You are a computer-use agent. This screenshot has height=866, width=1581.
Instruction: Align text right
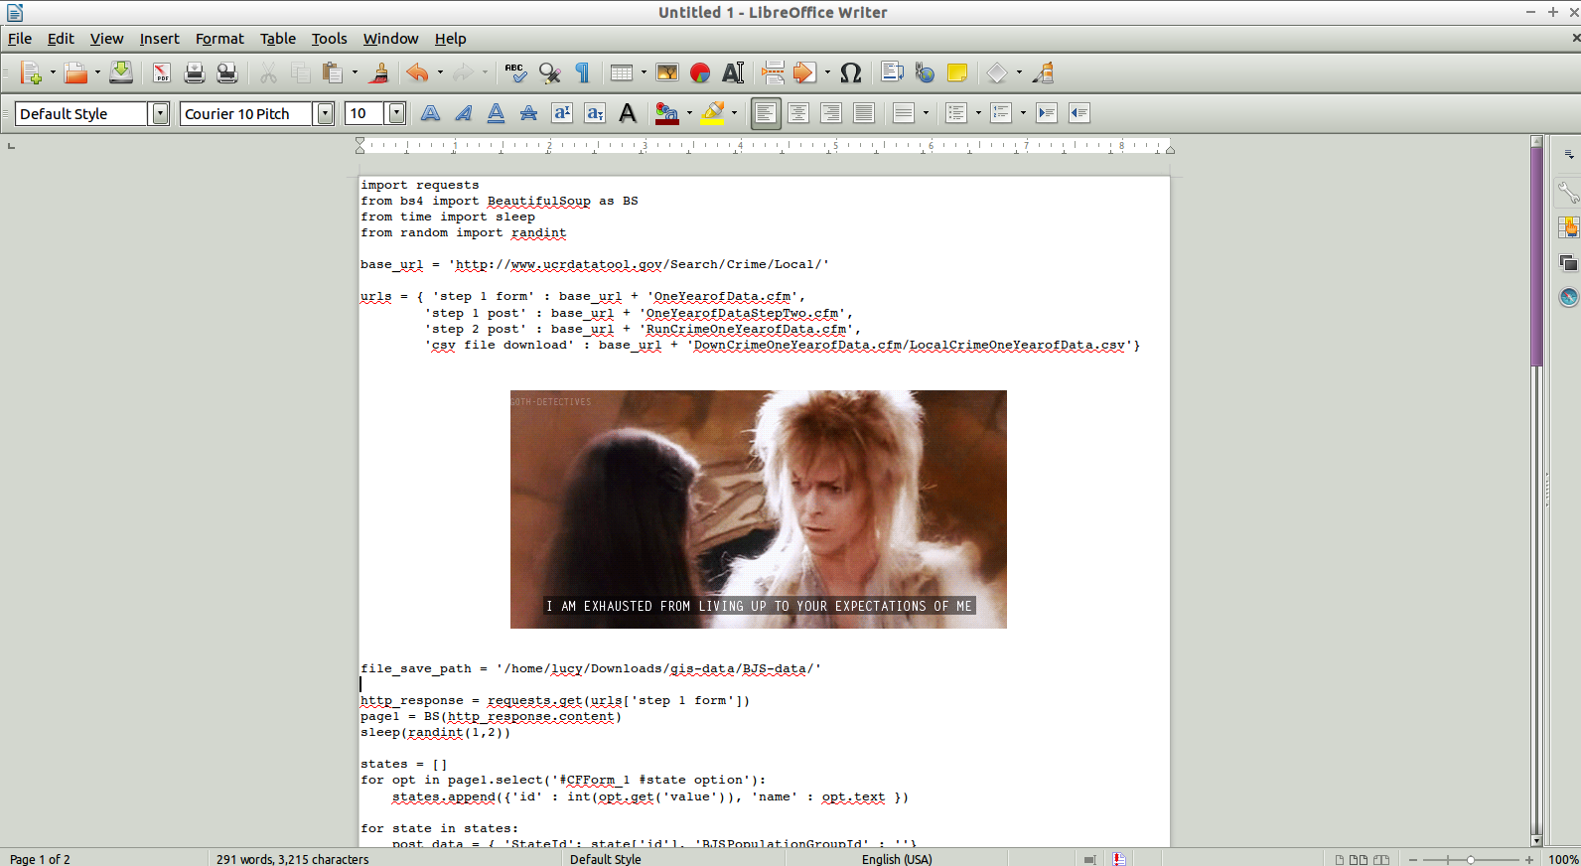click(831, 113)
